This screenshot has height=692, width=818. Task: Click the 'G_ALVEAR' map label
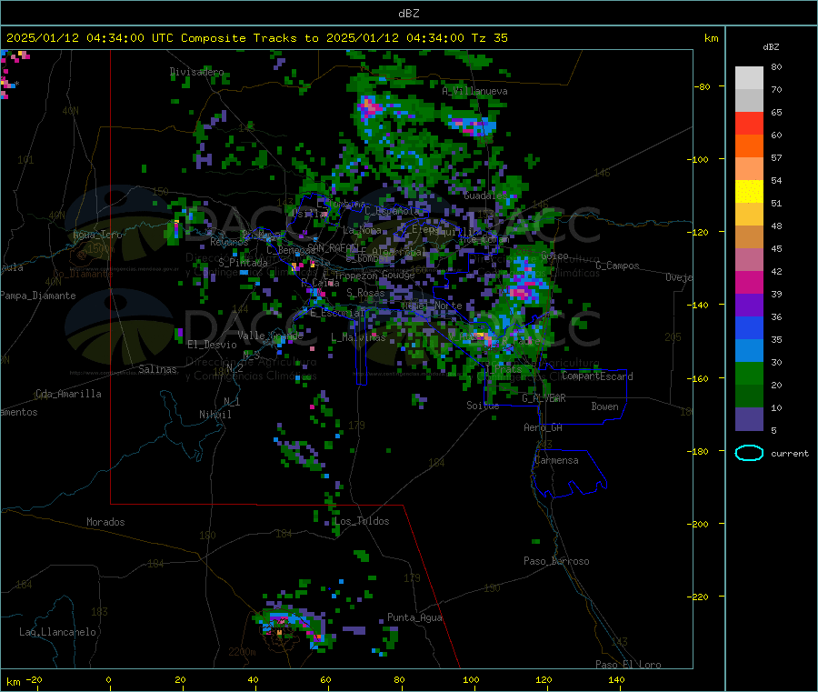pos(544,398)
